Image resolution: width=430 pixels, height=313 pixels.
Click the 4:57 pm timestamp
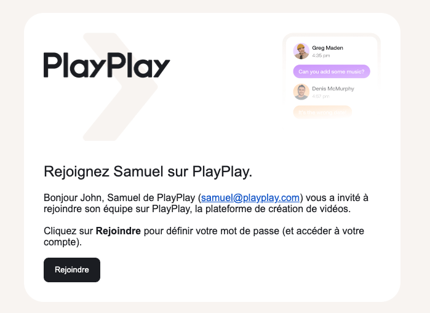[321, 96]
